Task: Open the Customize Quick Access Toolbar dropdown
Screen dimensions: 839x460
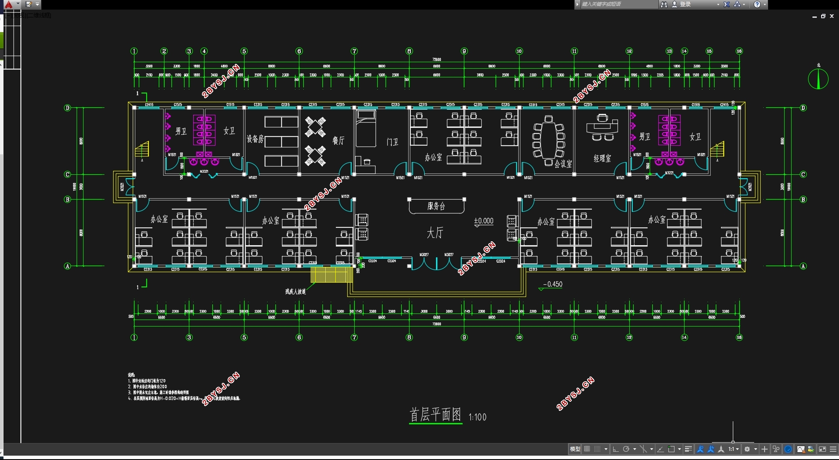Action: (x=37, y=4)
